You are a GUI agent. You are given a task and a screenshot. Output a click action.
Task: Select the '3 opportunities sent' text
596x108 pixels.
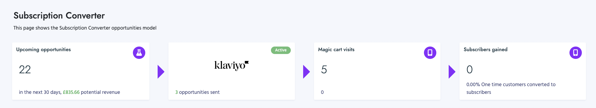tap(197, 92)
